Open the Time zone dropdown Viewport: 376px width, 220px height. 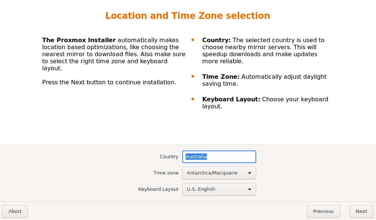click(x=219, y=173)
